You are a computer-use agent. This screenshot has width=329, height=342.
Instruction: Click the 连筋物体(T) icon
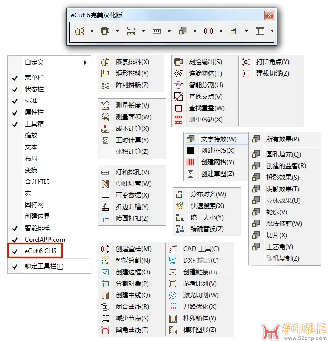(x=178, y=74)
